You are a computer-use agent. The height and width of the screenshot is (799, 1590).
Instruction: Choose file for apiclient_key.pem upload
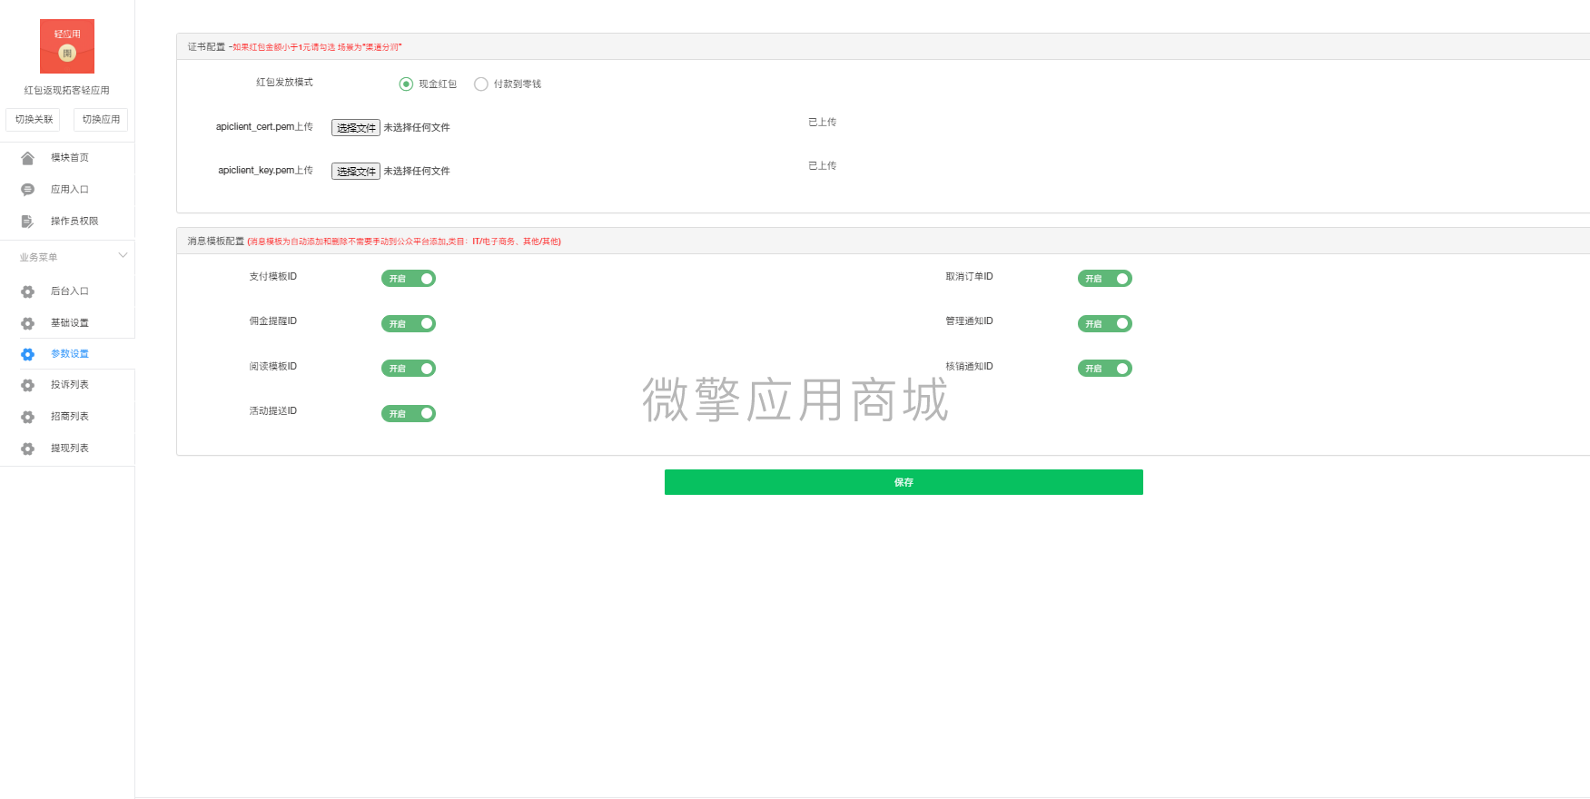point(356,172)
